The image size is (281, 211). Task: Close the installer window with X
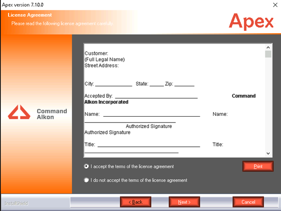tap(275, 5)
